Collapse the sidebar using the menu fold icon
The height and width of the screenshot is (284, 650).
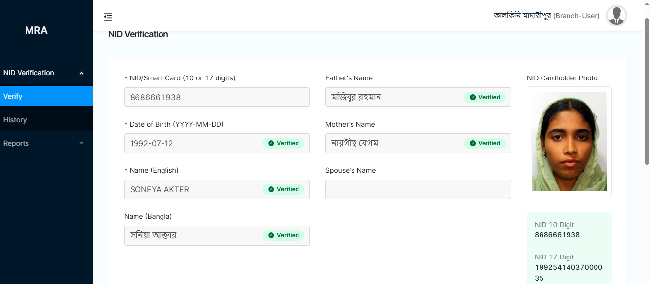pyautogui.click(x=108, y=17)
